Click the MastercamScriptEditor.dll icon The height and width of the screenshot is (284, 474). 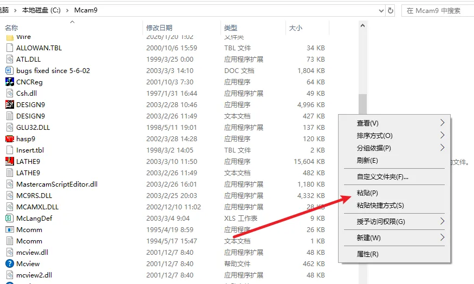[10, 184]
